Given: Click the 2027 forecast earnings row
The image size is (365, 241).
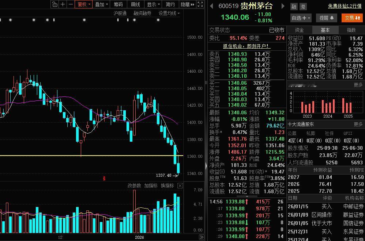Looking at the screenshot, I should click(326, 177).
